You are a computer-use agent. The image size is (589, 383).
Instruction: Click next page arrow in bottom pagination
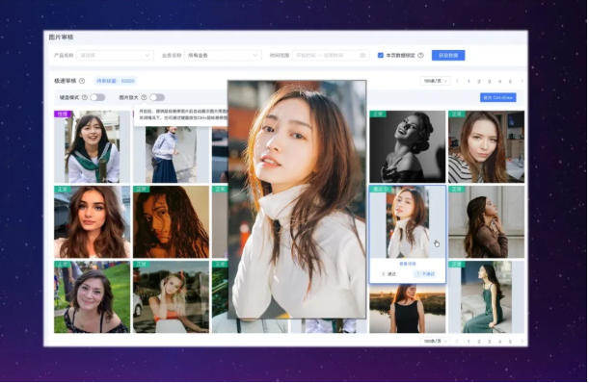pos(522,342)
